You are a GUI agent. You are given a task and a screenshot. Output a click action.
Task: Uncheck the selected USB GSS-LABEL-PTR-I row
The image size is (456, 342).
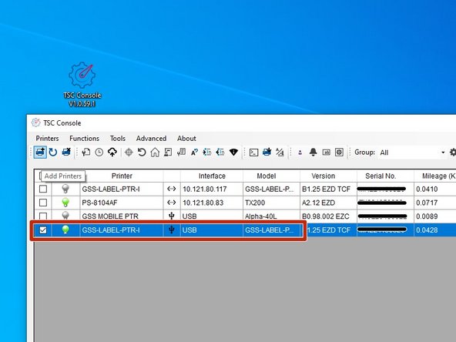click(43, 230)
